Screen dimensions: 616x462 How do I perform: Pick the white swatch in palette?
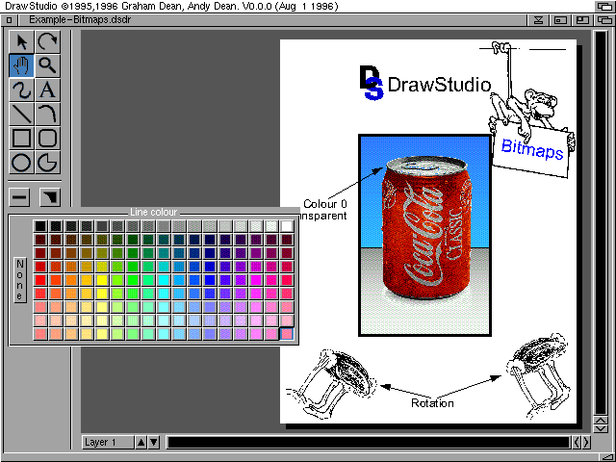[x=287, y=226]
